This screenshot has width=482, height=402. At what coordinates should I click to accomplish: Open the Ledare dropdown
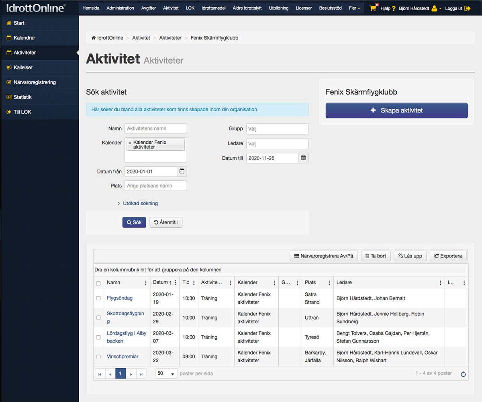pos(278,144)
